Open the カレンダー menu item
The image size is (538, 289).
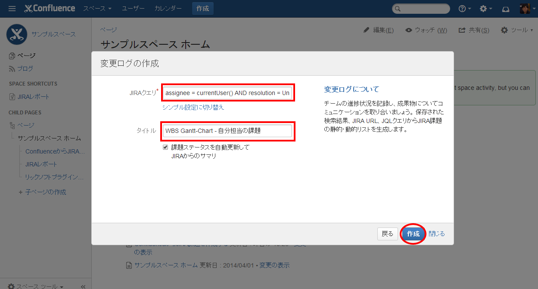(x=168, y=9)
